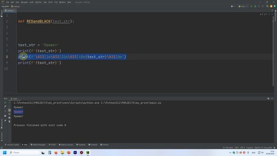Image resolution: width=277 pixels, height=156 pixels.
Task: Open PowerPoint from the taskbar
Action: tap(69, 153)
